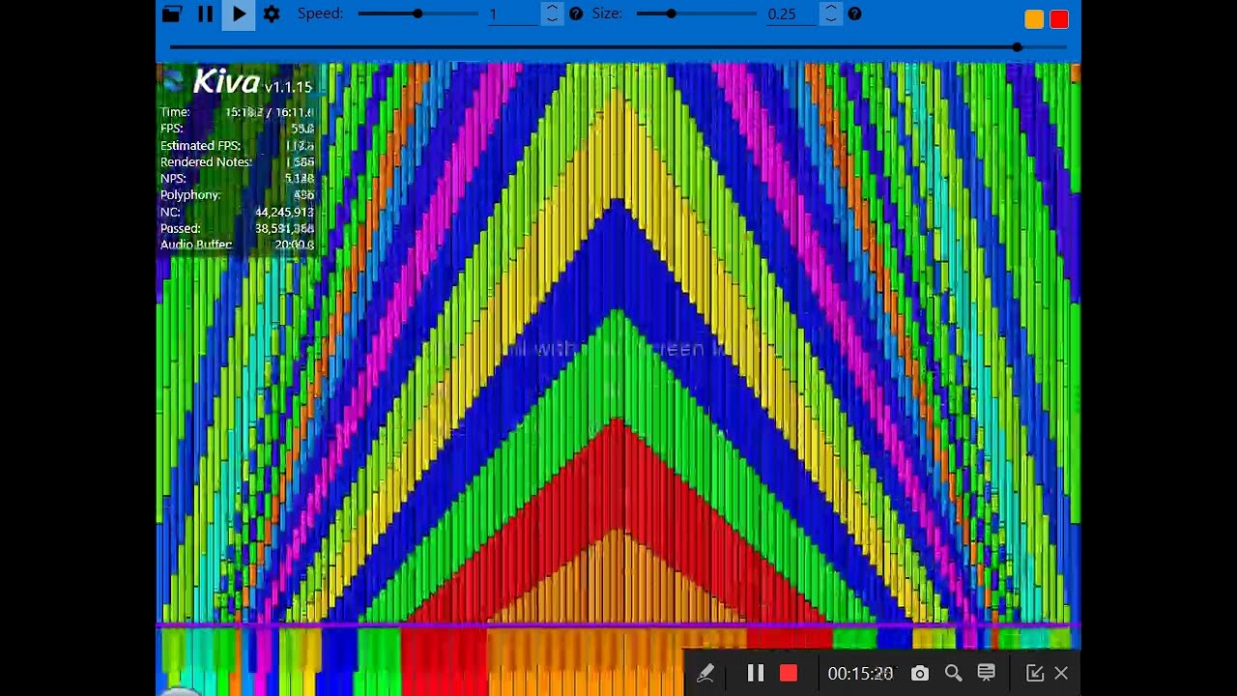Image resolution: width=1237 pixels, height=696 pixels.
Task: Open a MIDI file with the folder icon
Action: (172, 14)
